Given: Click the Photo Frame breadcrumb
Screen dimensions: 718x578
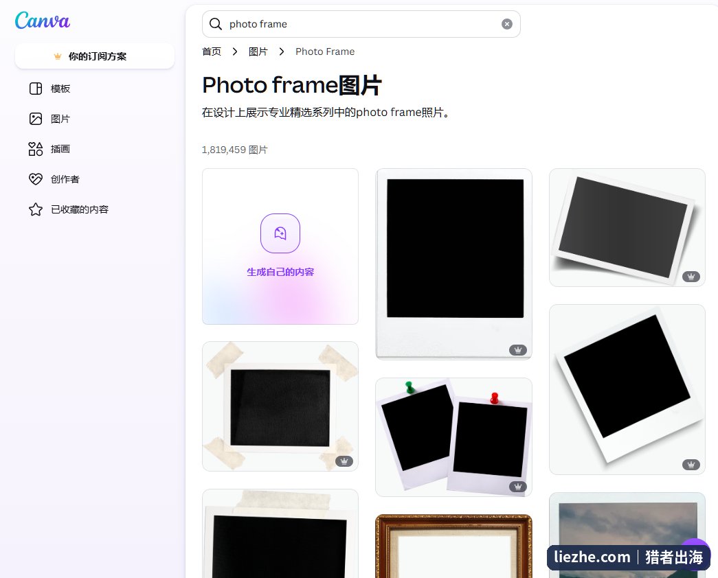Looking at the screenshot, I should pos(325,51).
